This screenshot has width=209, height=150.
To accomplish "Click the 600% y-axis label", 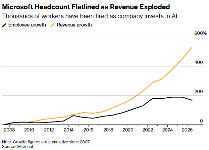I will (200, 33).
